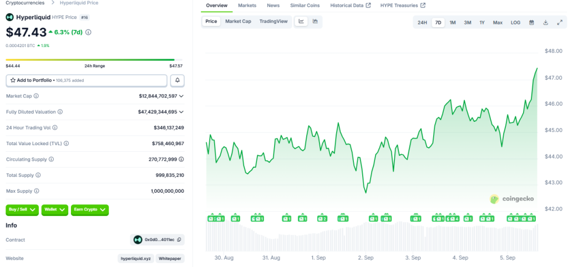The height and width of the screenshot is (267, 568).
Task: Click info icon beside Total Value Locked
Action: click(x=67, y=143)
